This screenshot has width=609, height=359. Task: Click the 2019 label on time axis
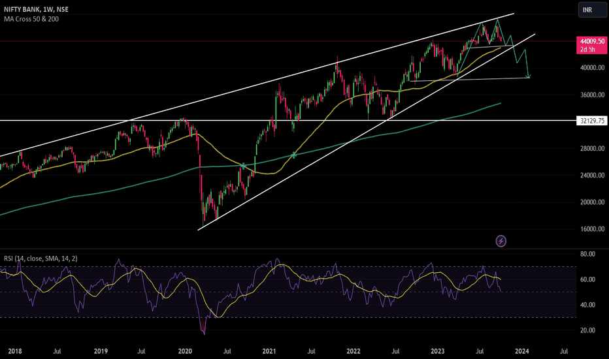point(101,351)
